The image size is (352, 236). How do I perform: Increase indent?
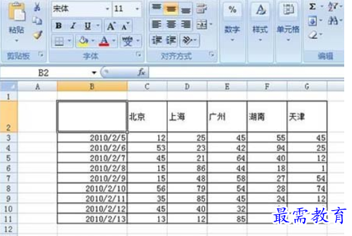pyautogui.click(x=171, y=40)
